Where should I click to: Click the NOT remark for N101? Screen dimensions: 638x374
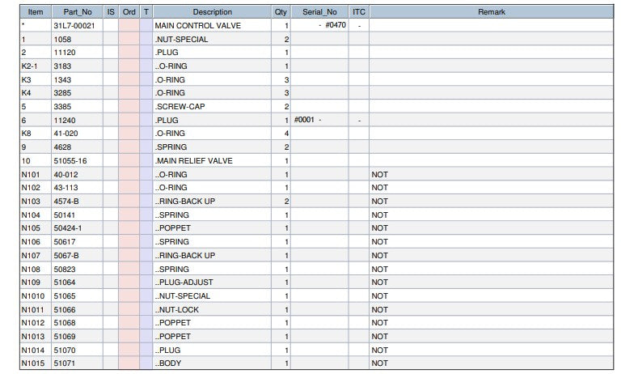(x=379, y=174)
